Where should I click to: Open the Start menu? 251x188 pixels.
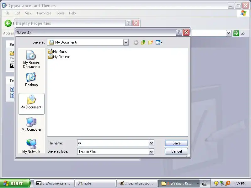tap(15, 183)
